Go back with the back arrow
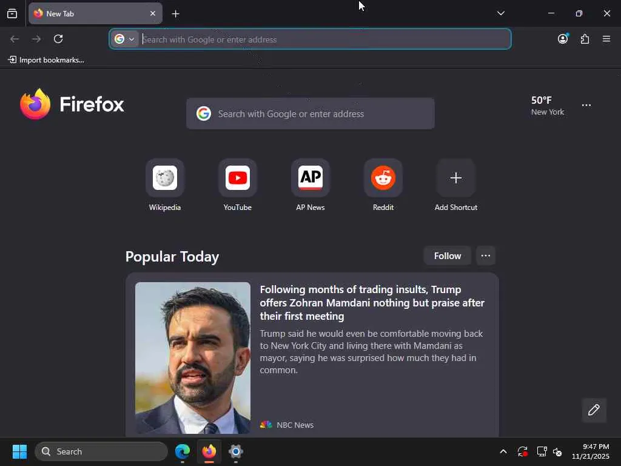This screenshot has width=621, height=466. click(x=15, y=39)
